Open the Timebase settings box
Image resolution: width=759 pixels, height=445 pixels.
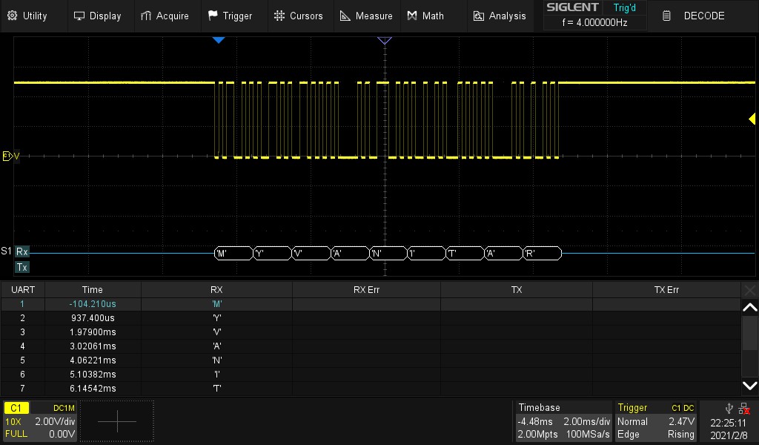[564, 421]
